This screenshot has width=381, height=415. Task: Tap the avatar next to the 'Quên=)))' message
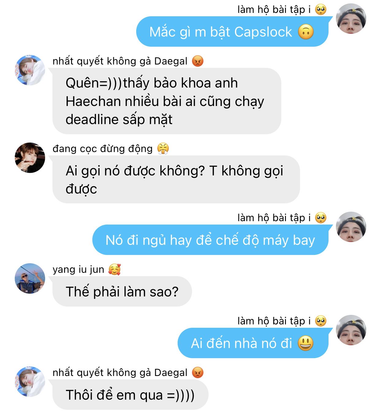(x=30, y=70)
